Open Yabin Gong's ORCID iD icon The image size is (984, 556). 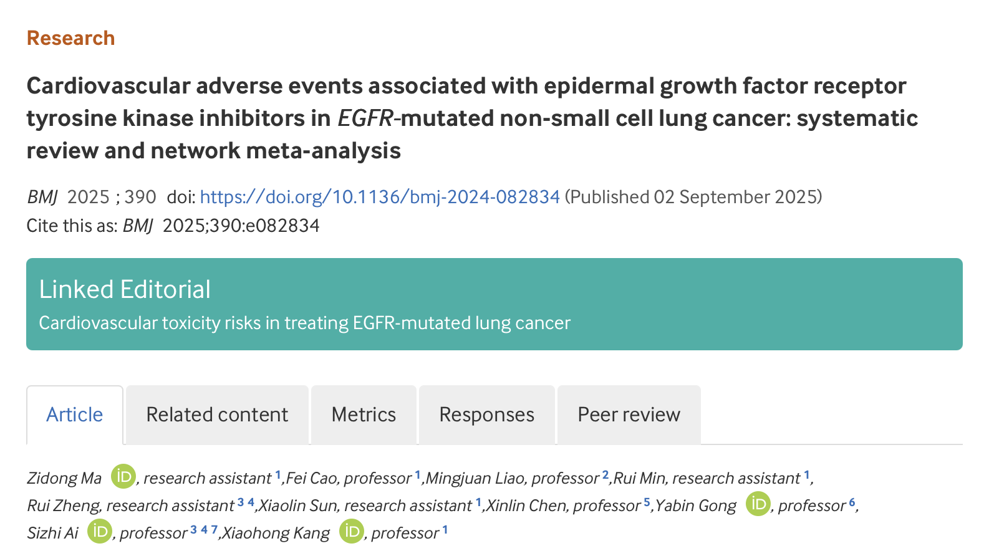tap(758, 504)
